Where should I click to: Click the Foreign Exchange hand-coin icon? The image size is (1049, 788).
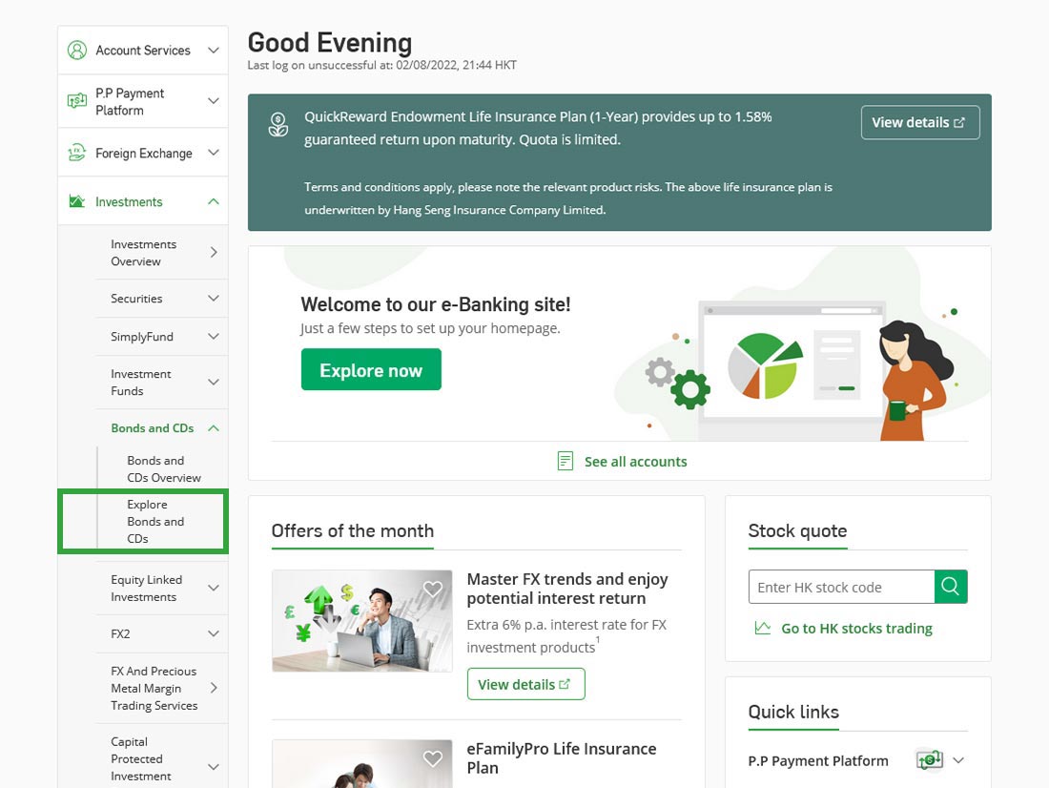pos(77,153)
